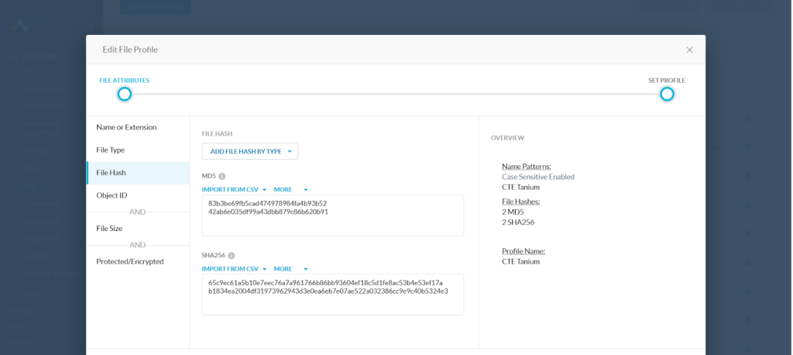Click the SHA256 hash starting with 65c9ec61

(x=325, y=283)
